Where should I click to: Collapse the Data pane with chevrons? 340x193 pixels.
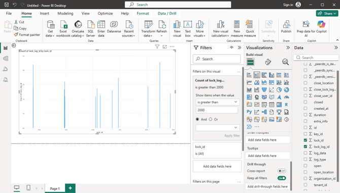tap(336, 48)
